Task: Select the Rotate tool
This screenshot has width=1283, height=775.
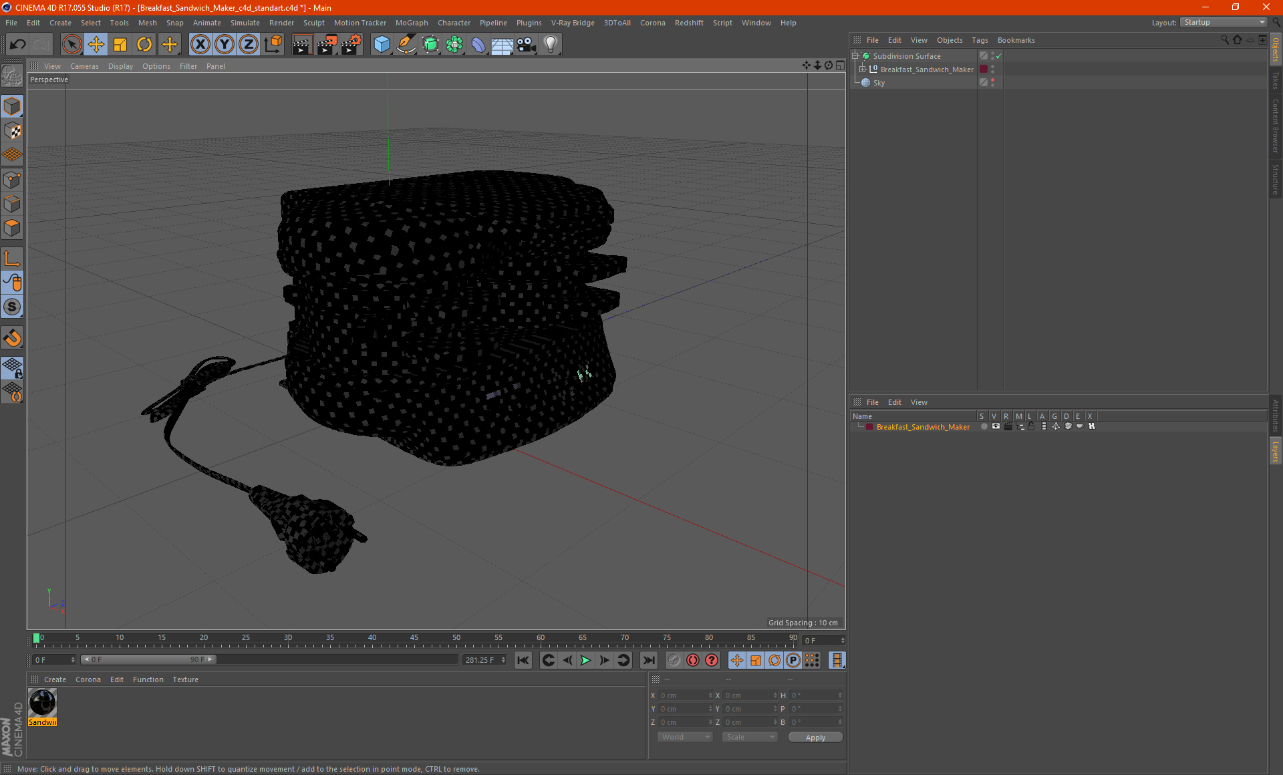Action: pos(144,45)
